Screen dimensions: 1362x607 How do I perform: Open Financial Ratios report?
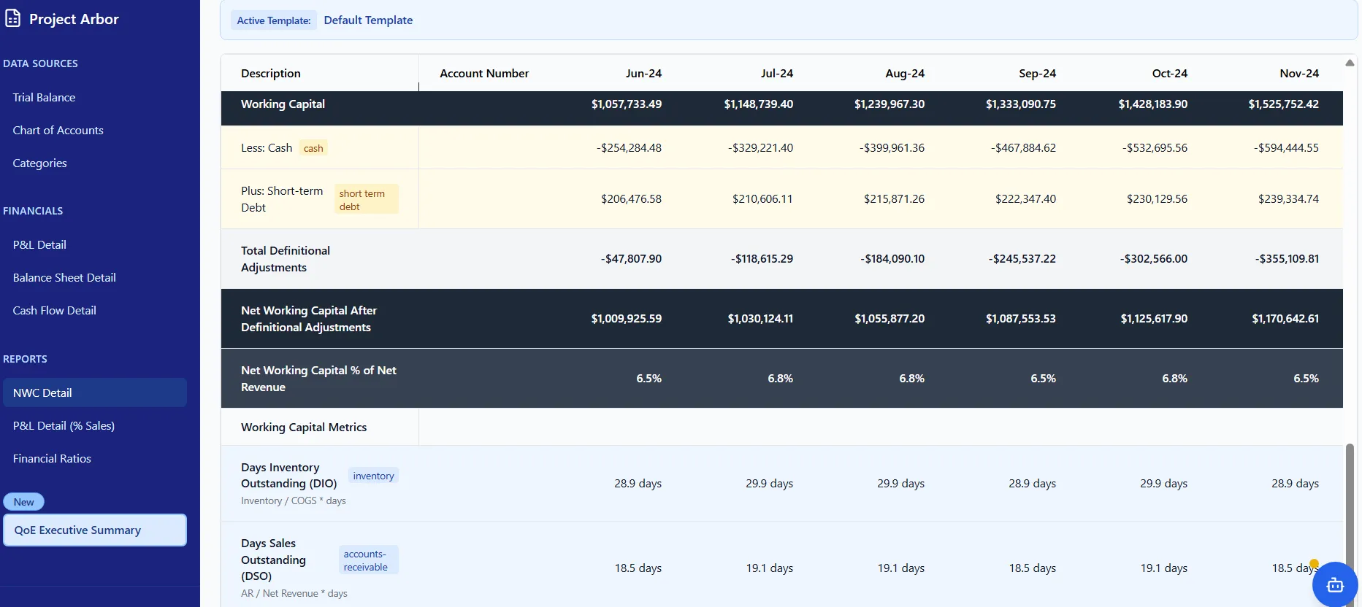(52, 458)
